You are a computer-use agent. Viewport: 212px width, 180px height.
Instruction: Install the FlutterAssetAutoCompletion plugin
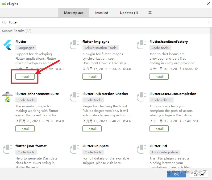pyautogui.click(x=159, y=129)
